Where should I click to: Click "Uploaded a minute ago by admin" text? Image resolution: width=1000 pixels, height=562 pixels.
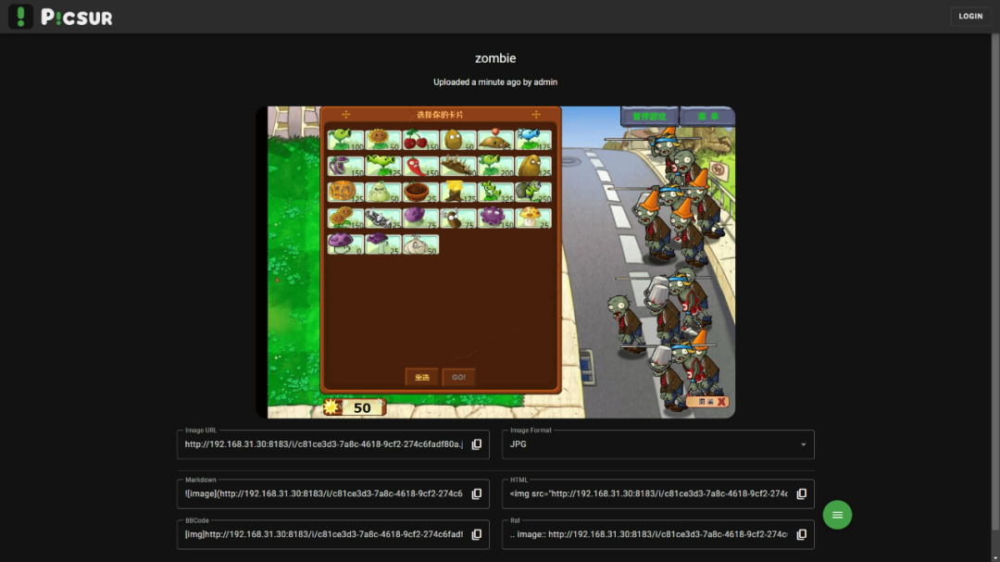(x=495, y=82)
